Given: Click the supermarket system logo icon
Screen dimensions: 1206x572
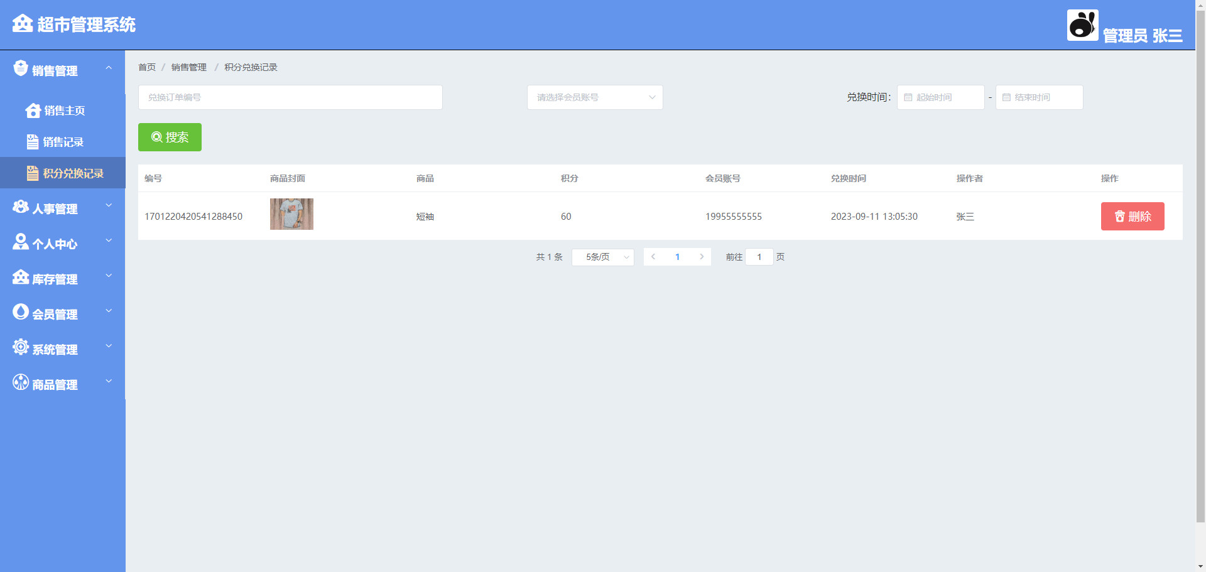Looking at the screenshot, I should (23, 23).
